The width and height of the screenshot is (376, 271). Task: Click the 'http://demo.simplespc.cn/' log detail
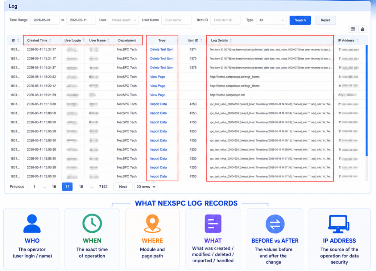tap(227, 95)
